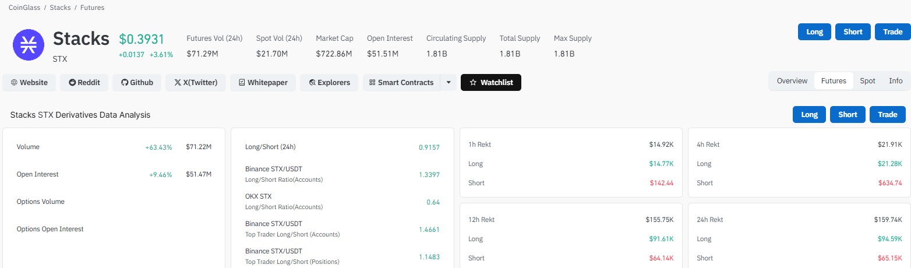Click Top Trader Accounts ratio 1.4661
911x268 pixels.
coord(429,230)
